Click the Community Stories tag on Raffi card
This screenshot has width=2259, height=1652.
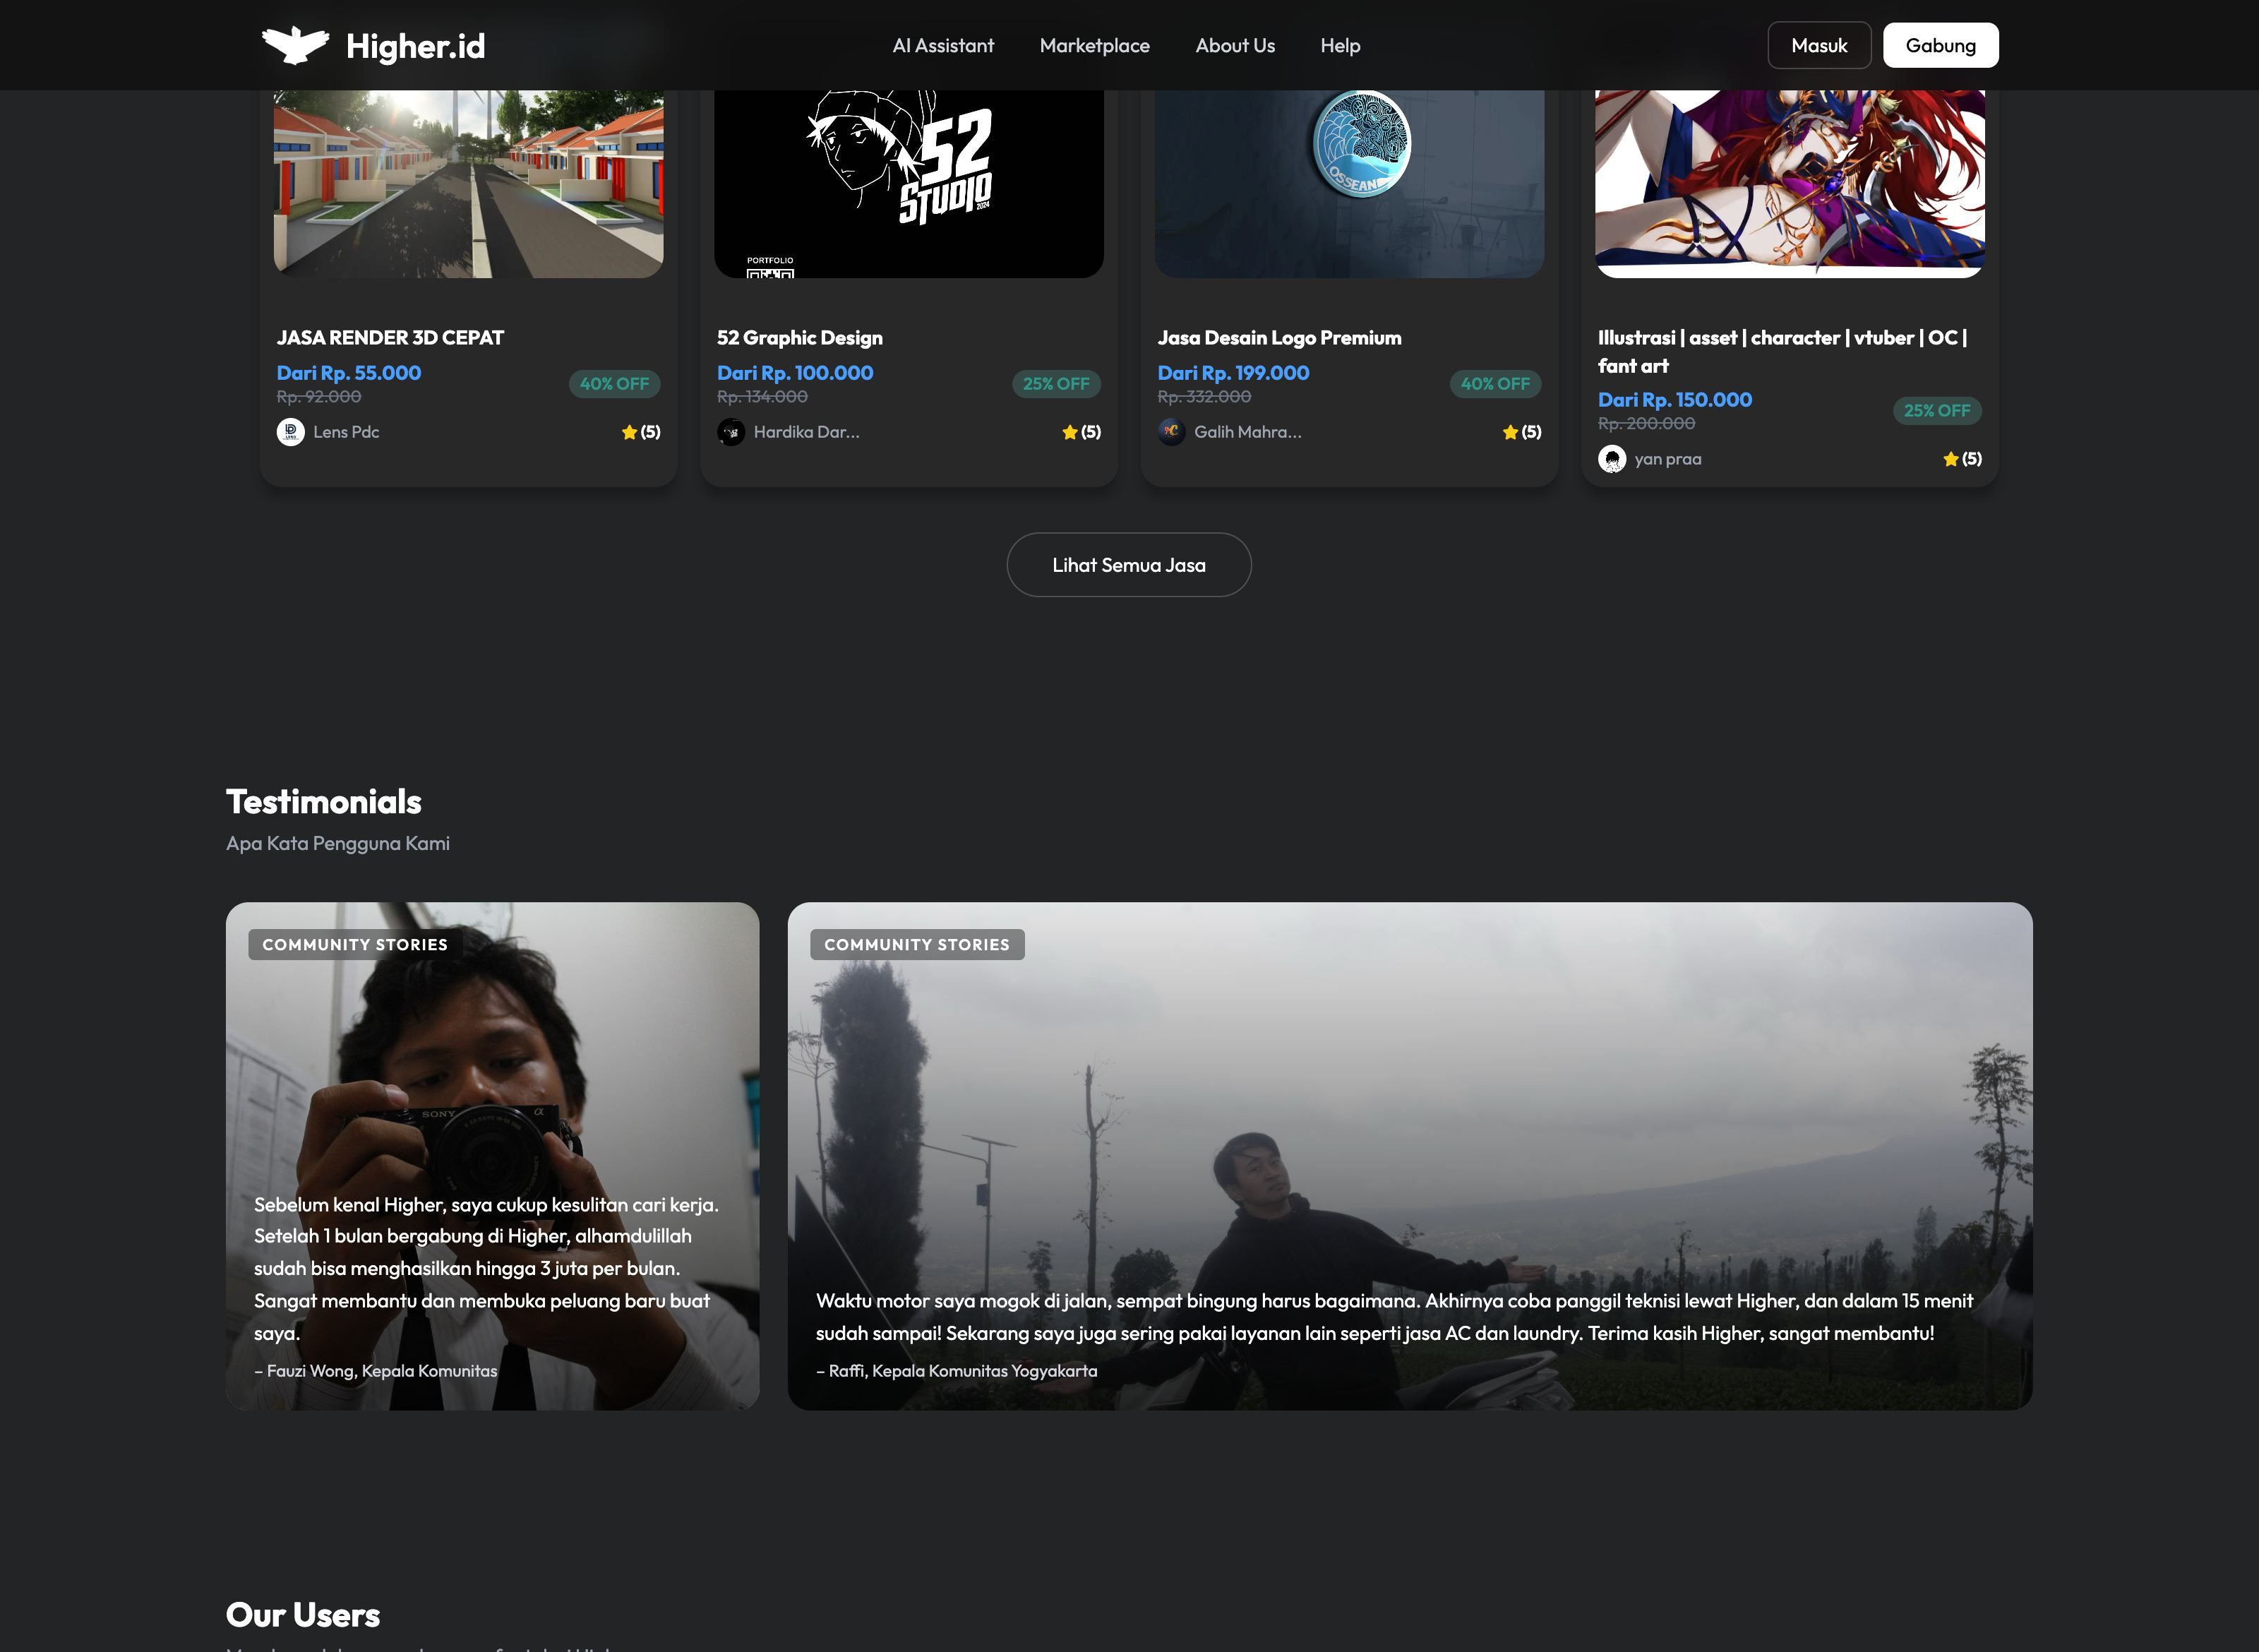[917, 945]
